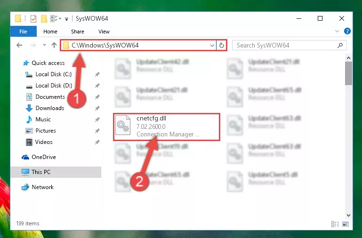This screenshot has width=362, height=238.
Task: Click the folder icon in the address bar
Action: pyautogui.click(x=66, y=46)
